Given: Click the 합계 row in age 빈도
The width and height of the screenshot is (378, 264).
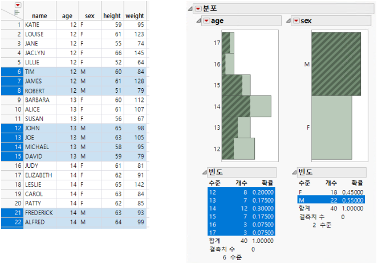Looking at the screenshot, I should (241, 241).
